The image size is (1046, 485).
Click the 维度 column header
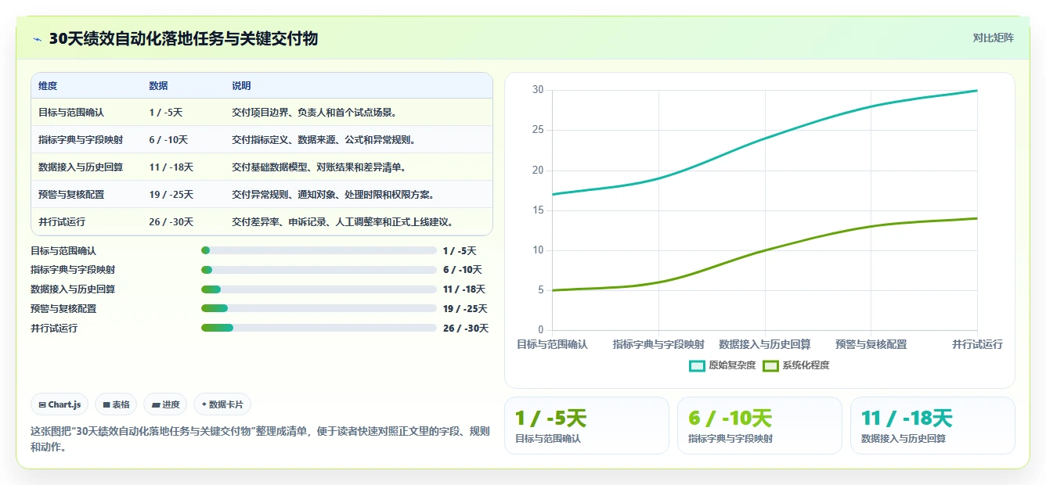48,85
